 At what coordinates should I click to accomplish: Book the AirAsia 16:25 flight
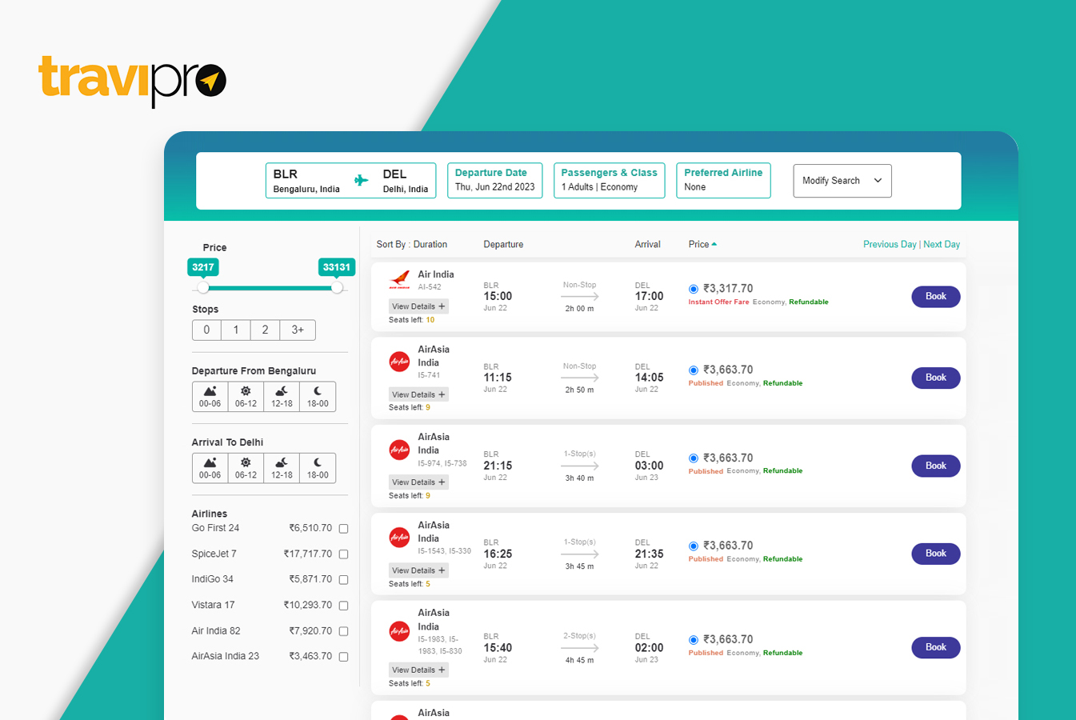936,554
